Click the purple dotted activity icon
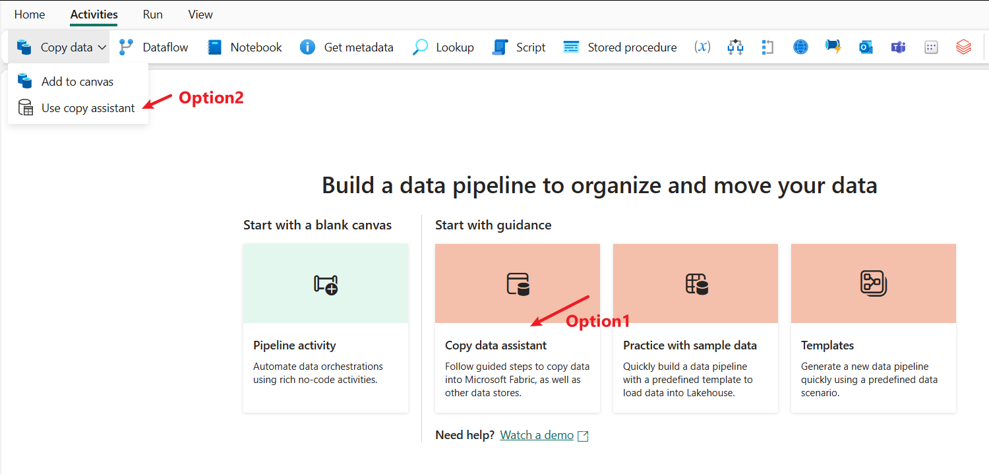 931,47
